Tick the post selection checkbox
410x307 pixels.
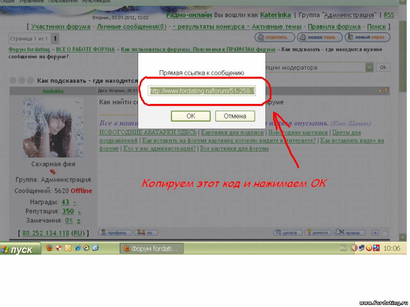point(385,233)
